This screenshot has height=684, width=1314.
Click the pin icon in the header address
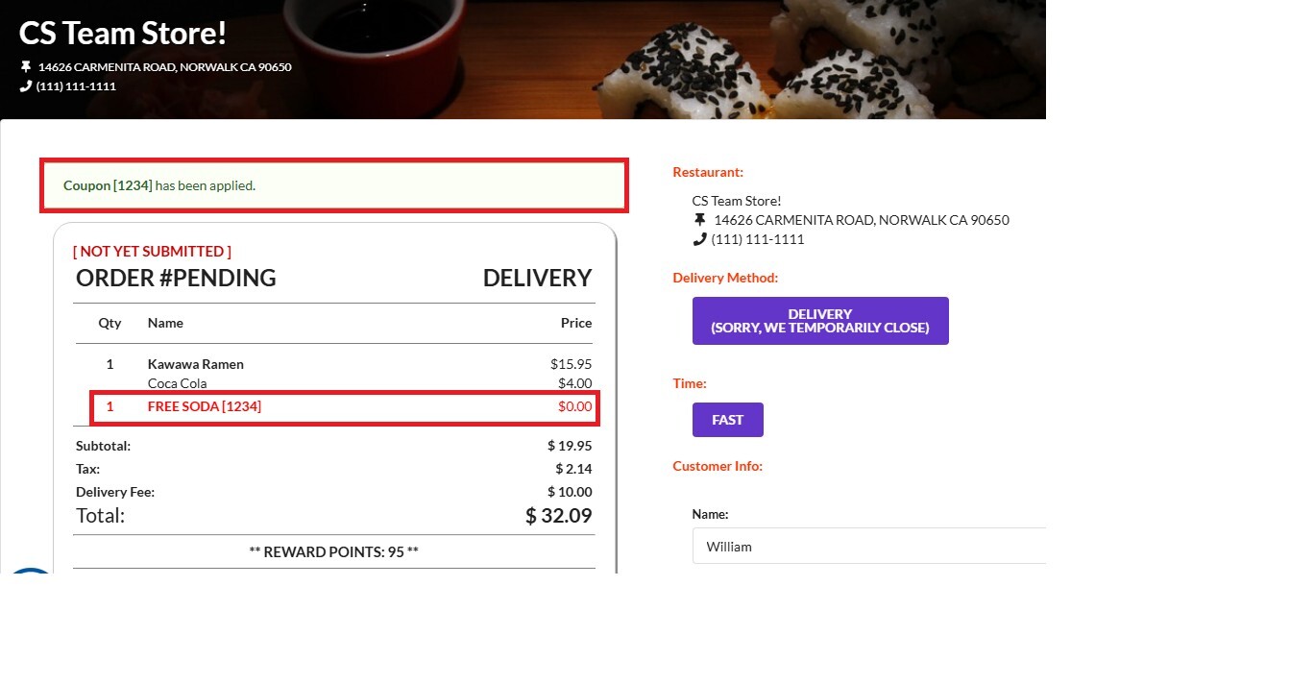click(26, 67)
